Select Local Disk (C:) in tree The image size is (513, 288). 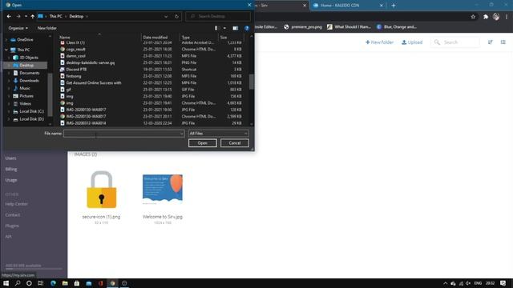(31, 111)
